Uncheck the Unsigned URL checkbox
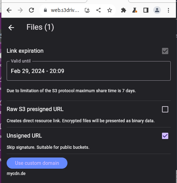The height and width of the screenshot is (183, 177). click(165, 136)
